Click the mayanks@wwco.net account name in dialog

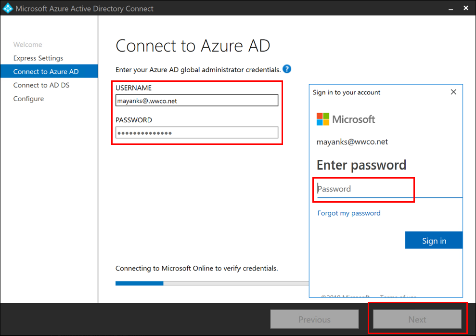point(352,142)
